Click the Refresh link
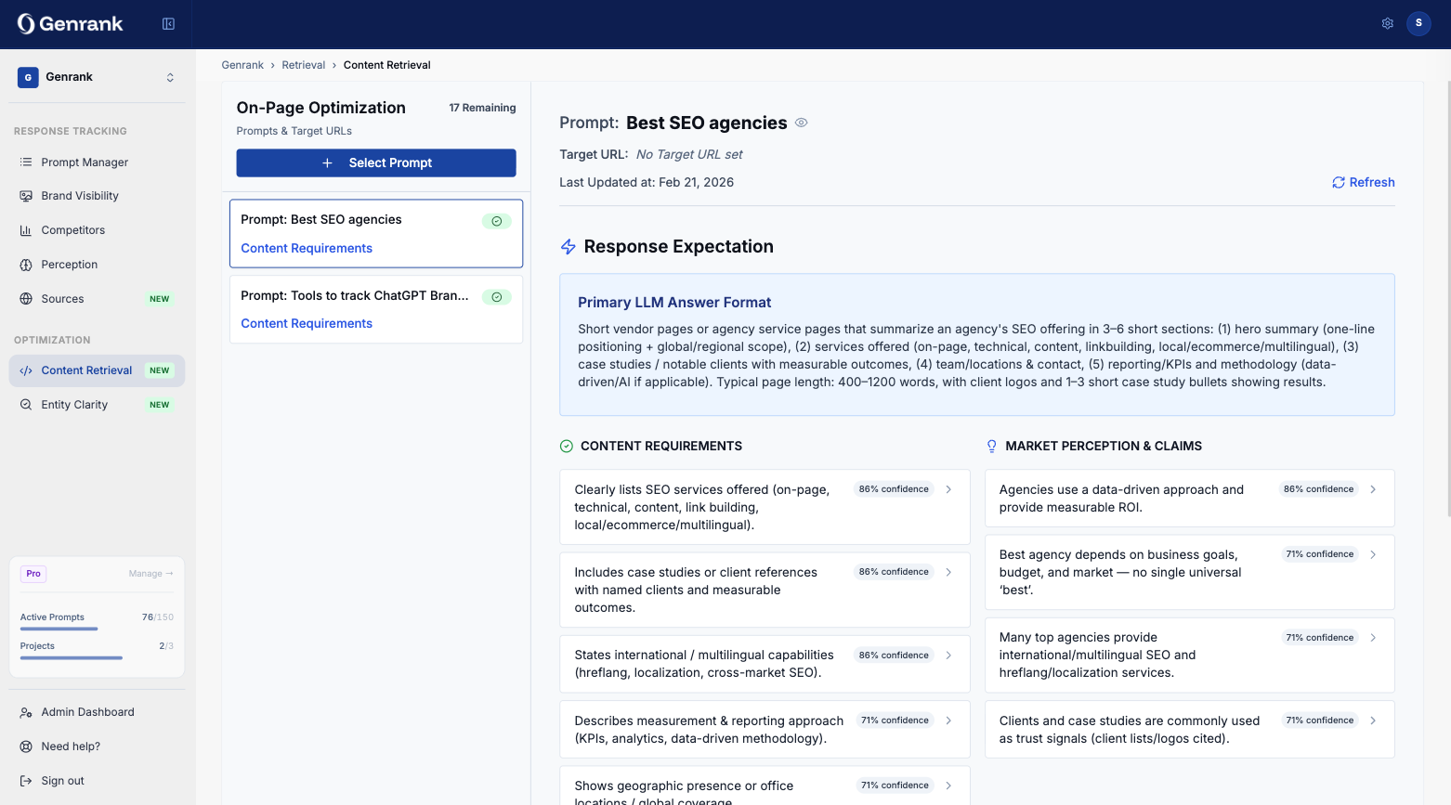The width and height of the screenshot is (1451, 805). point(1363,183)
